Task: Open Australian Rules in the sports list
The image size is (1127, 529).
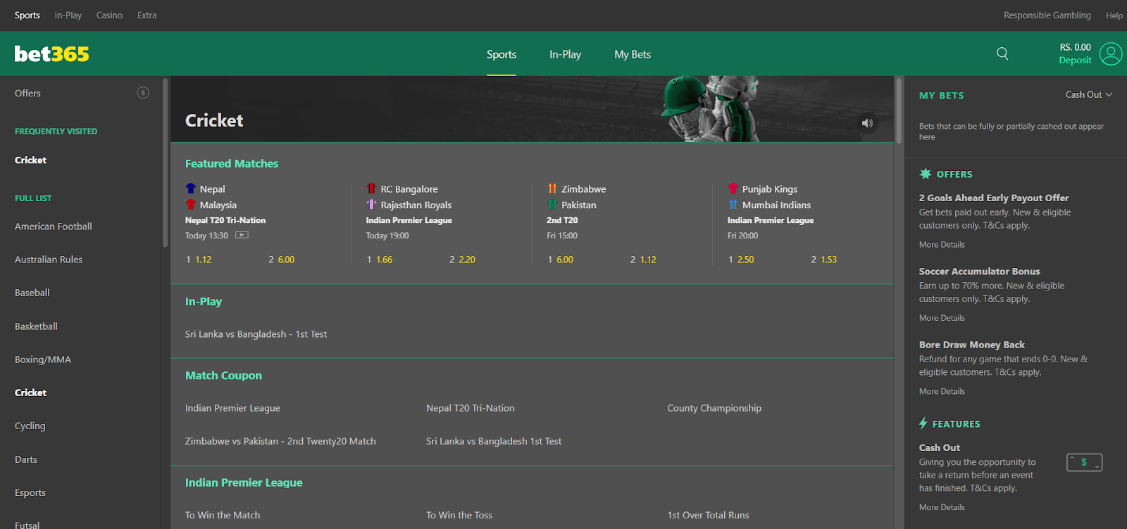Action: click(49, 260)
